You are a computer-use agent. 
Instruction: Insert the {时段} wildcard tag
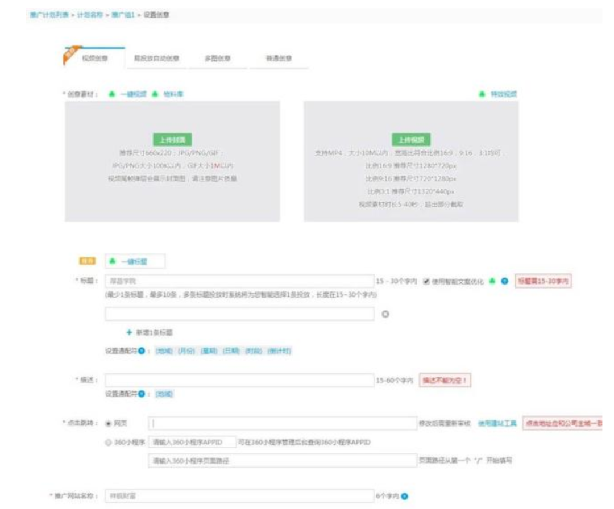[x=254, y=351]
